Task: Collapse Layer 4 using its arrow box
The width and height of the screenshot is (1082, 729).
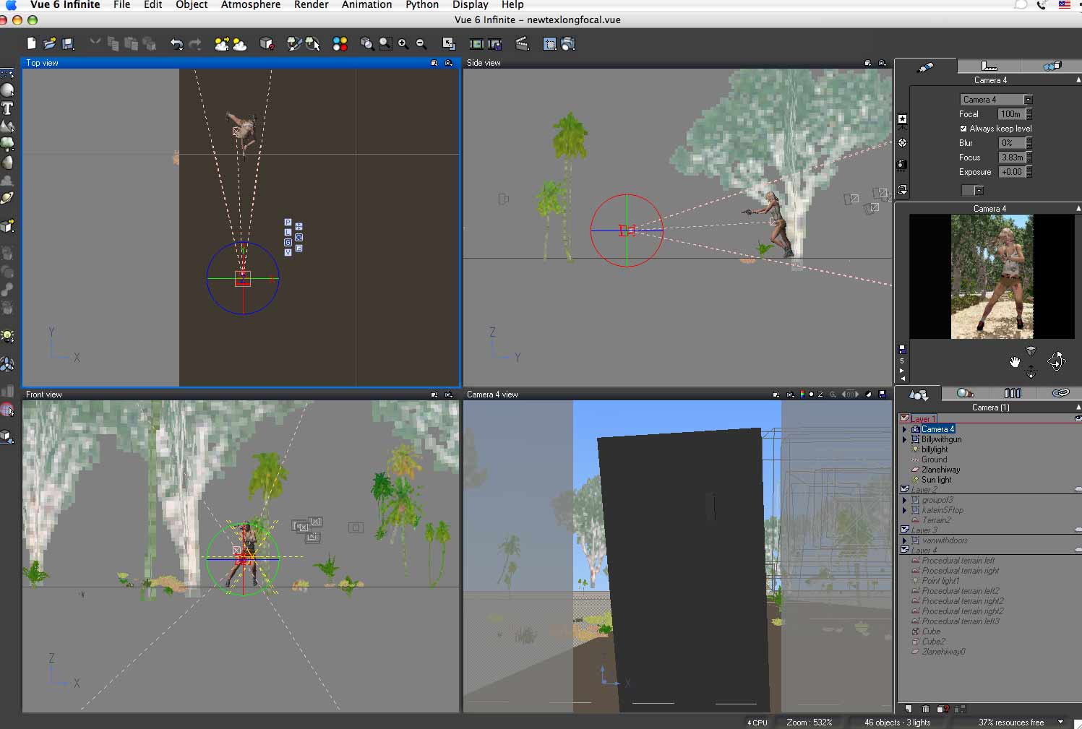Action: [904, 551]
